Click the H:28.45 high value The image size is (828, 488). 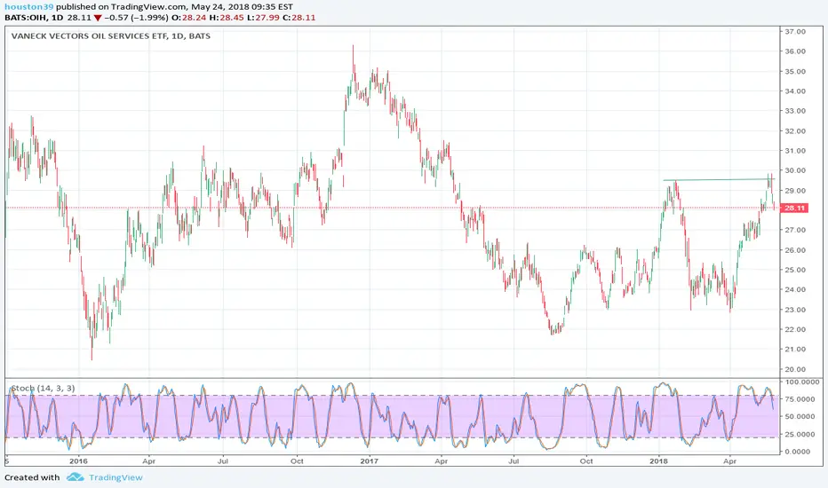point(227,18)
